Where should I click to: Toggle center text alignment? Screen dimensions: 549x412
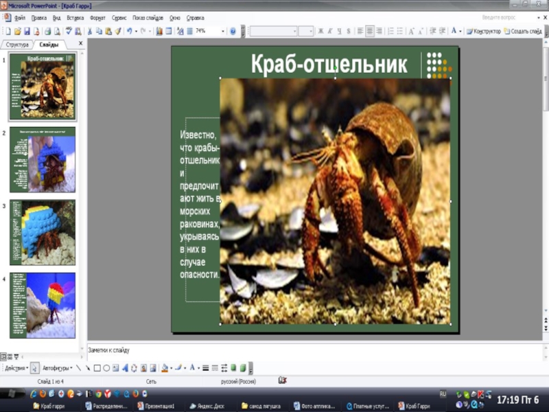(370, 31)
